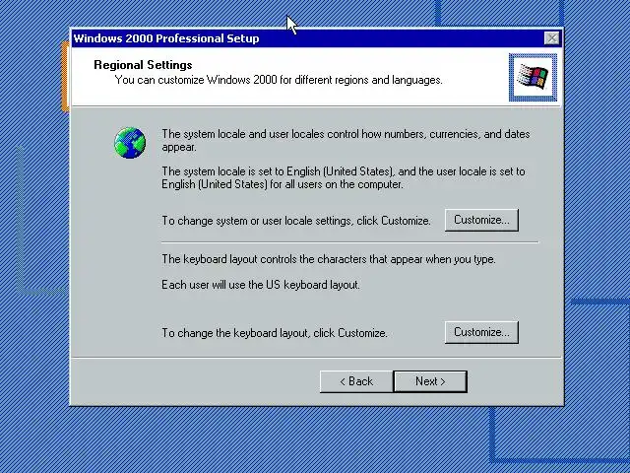630x473 pixels.
Task: Click text 'Each user will use the US keyboard layout.'
Action: [261, 285]
